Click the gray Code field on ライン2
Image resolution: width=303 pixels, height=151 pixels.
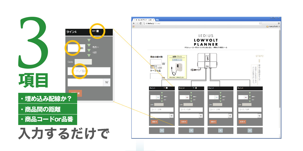click(188, 105)
